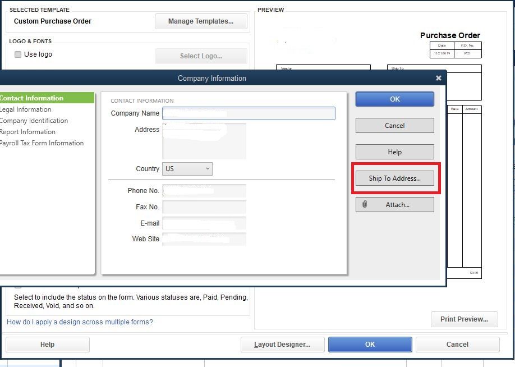This screenshot has height=367, width=515.
Task: Click the Select Logo button
Action: 201,56
